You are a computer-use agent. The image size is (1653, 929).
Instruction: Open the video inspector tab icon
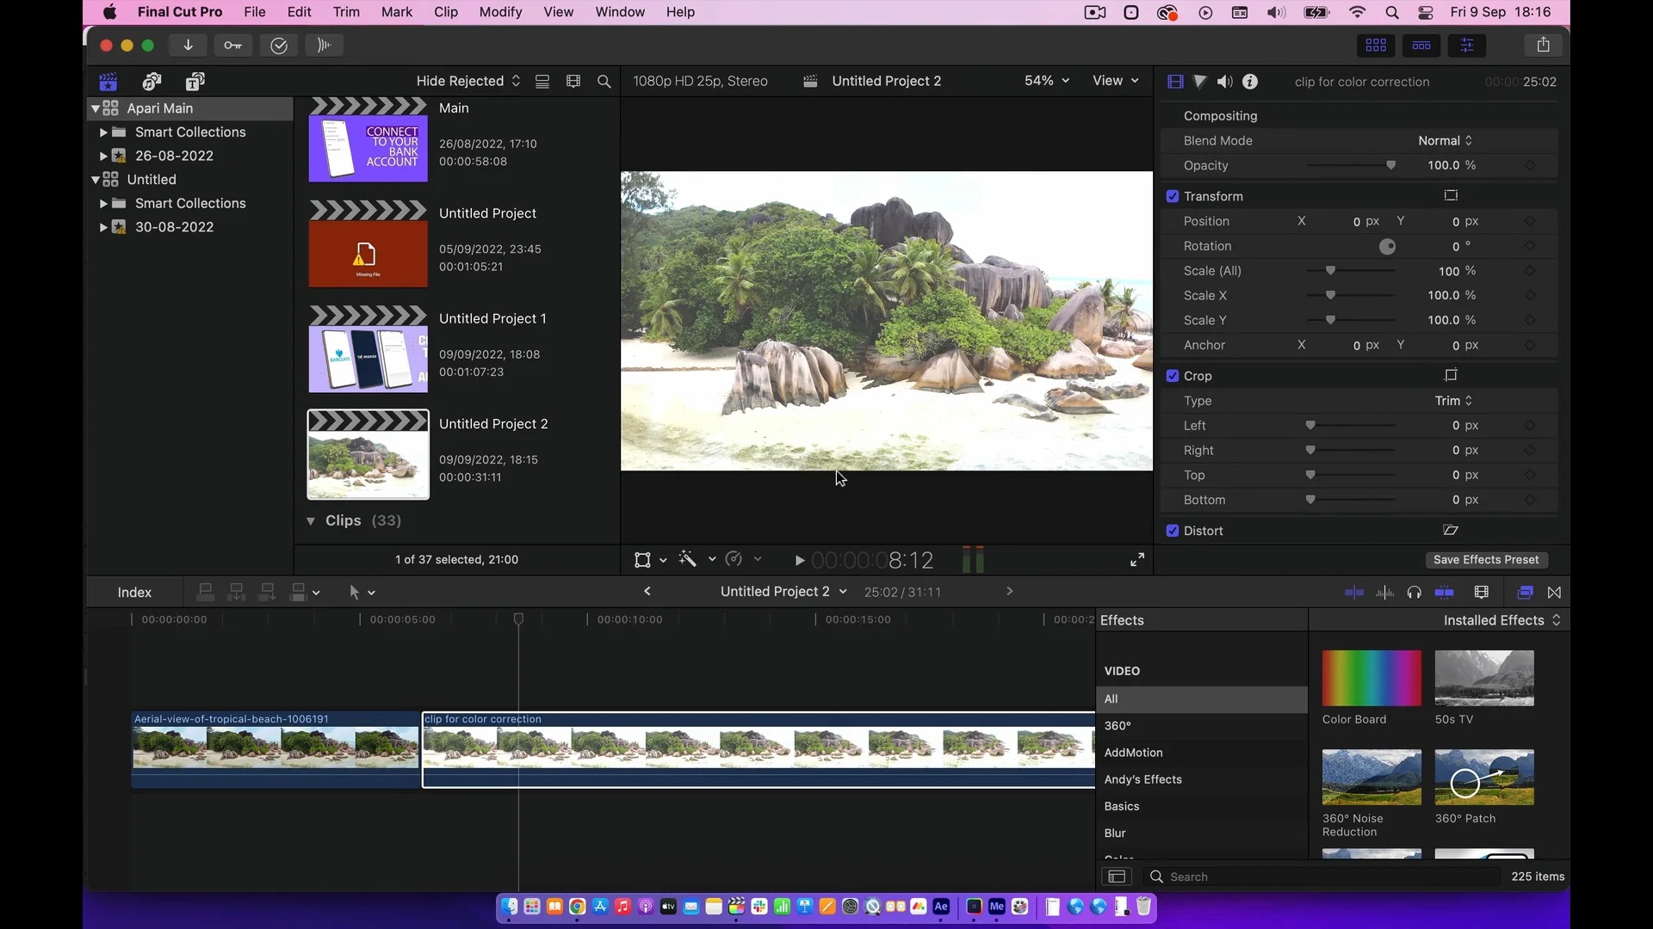(x=1175, y=82)
